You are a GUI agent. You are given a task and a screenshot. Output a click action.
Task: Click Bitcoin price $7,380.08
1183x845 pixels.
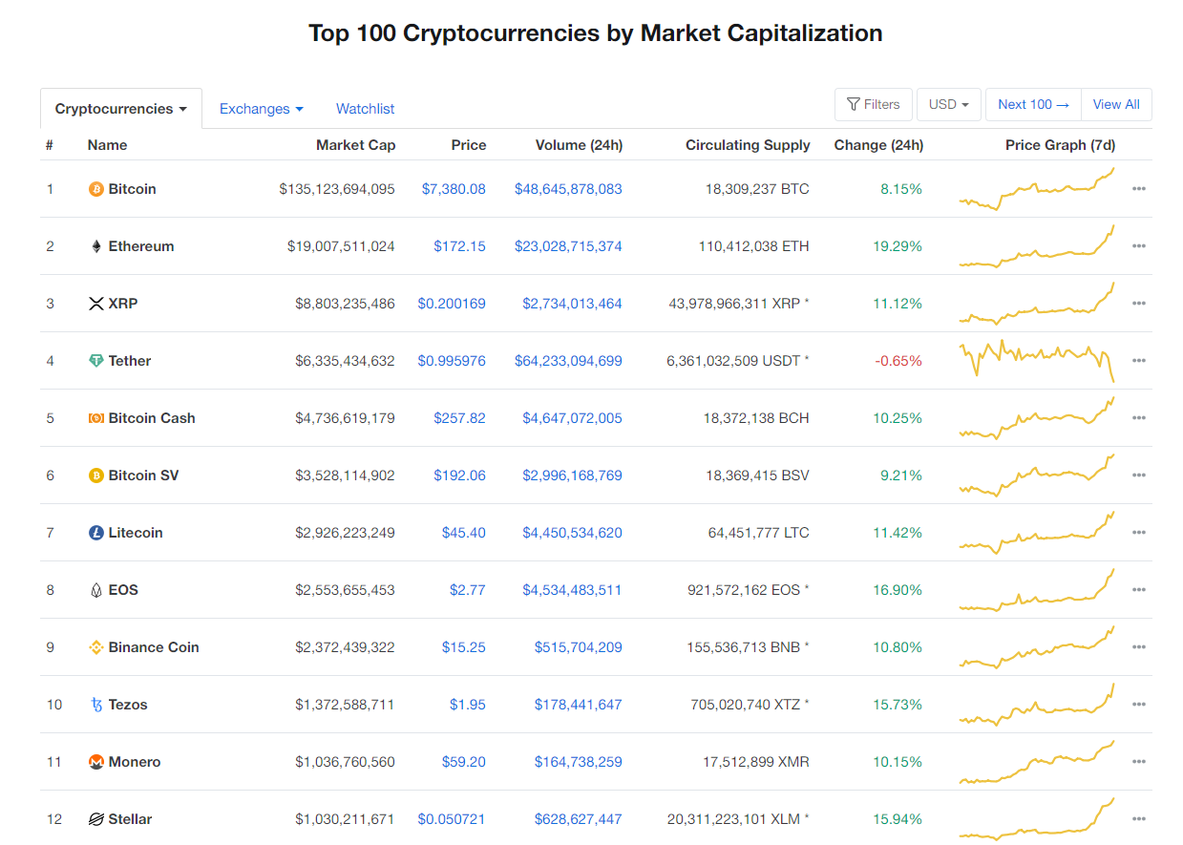[x=454, y=189]
